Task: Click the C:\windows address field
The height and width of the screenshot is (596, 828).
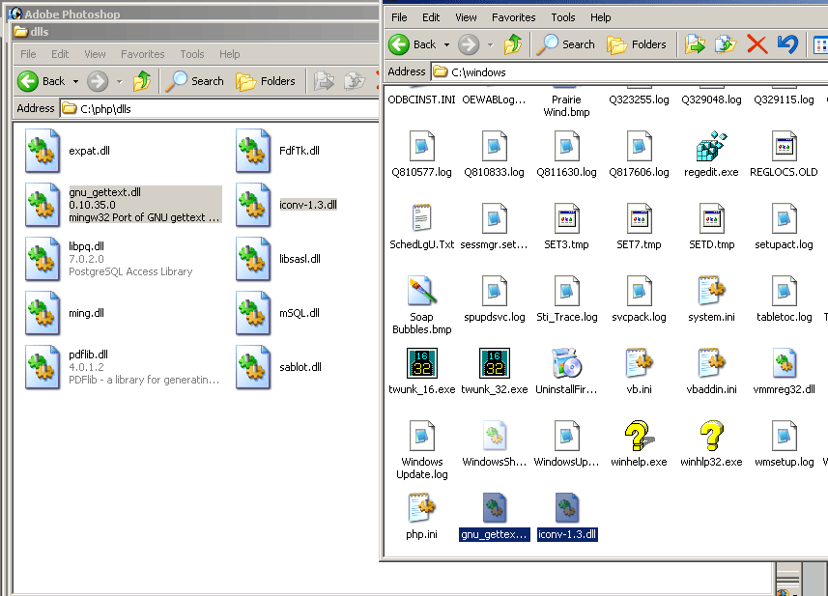Action: coord(629,71)
